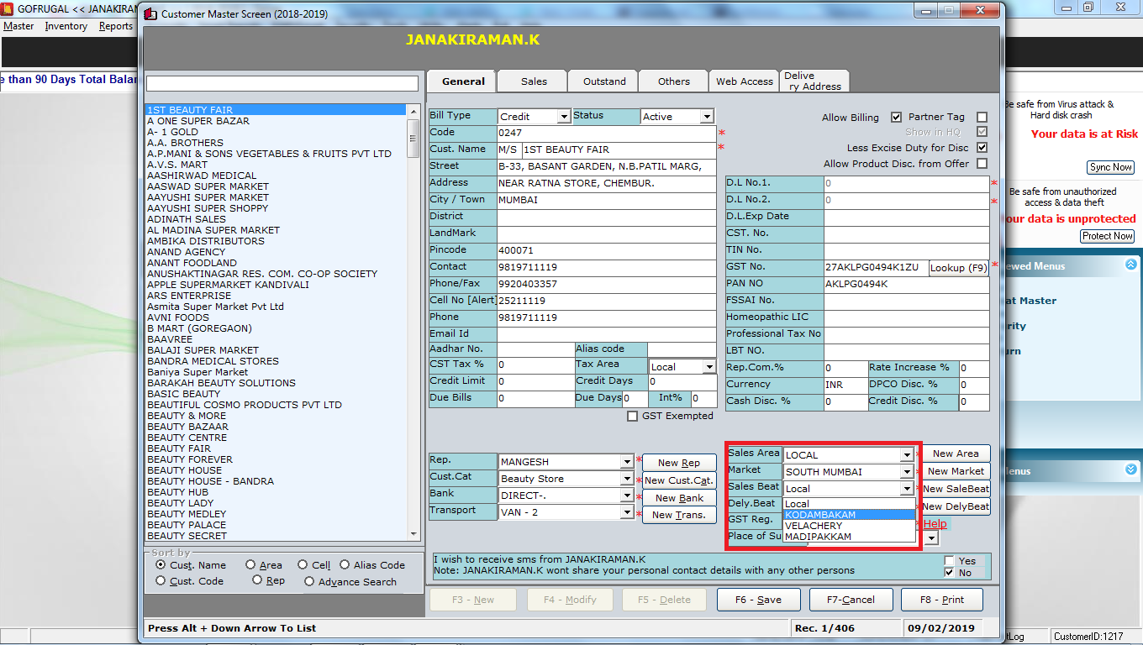
Task: Click the Customer Master Screen window icon
Action: click(x=150, y=14)
